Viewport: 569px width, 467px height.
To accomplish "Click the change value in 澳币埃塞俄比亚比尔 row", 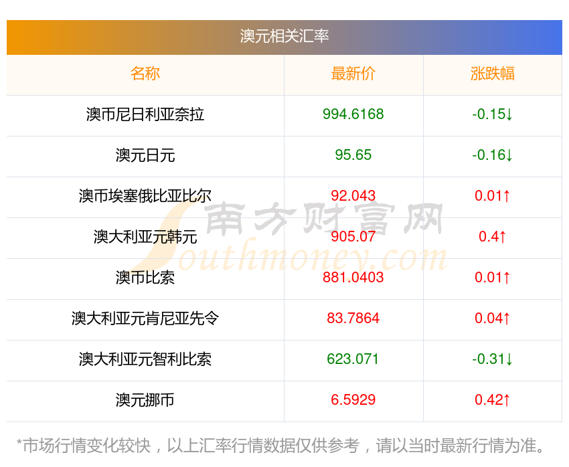I will pyautogui.click(x=493, y=196).
